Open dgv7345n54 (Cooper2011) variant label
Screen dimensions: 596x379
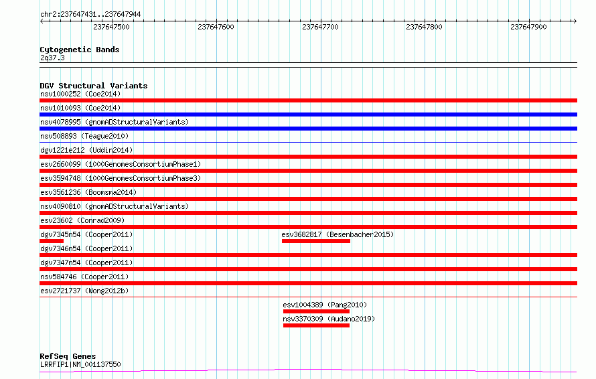[86, 234]
